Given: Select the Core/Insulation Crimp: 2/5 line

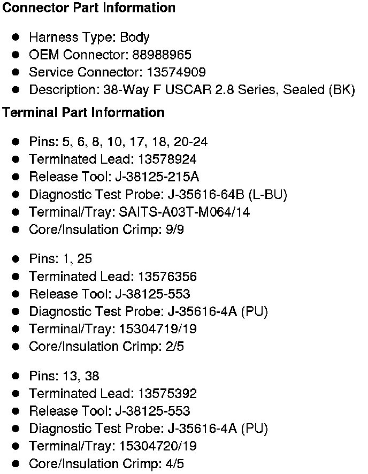Looking at the screenshot, I should tap(106, 346).
